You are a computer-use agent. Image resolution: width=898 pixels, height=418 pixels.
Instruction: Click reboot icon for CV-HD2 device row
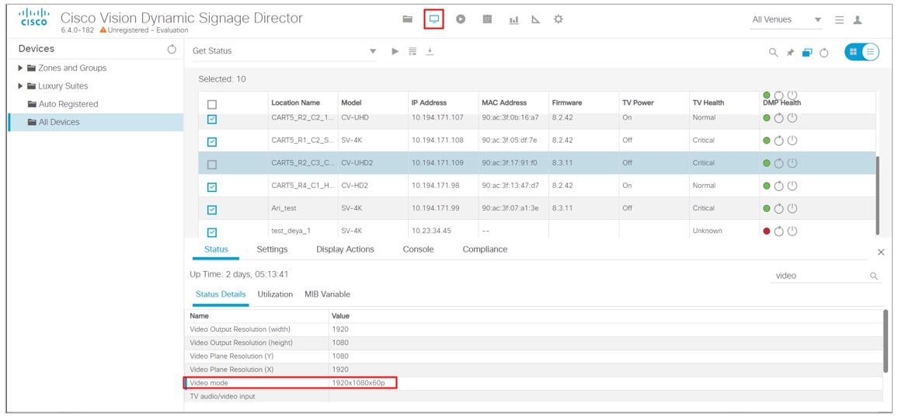778,186
